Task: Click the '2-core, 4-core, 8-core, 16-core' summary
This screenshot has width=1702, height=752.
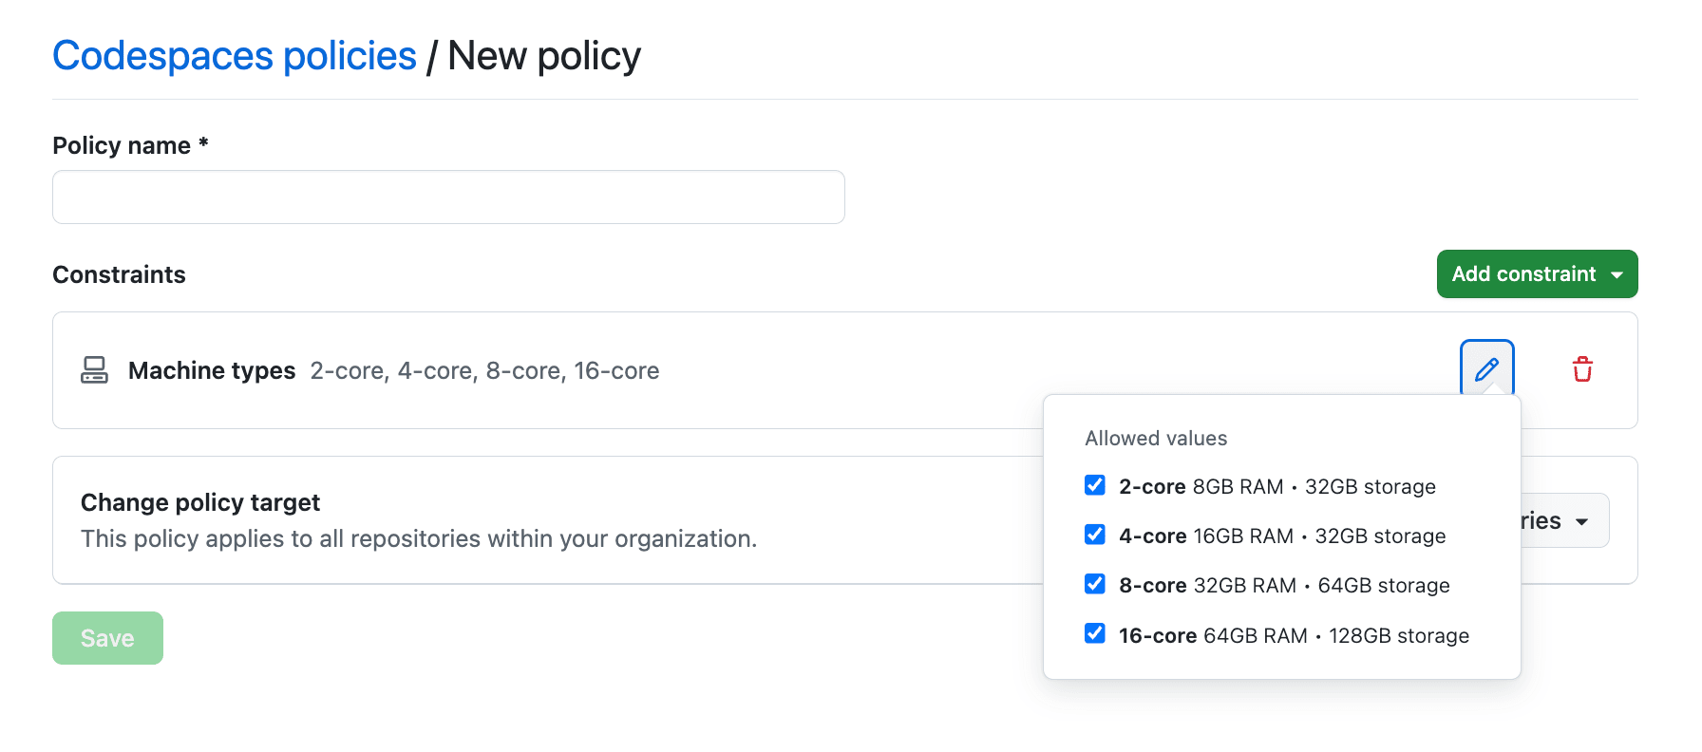Action: point(484,370)
